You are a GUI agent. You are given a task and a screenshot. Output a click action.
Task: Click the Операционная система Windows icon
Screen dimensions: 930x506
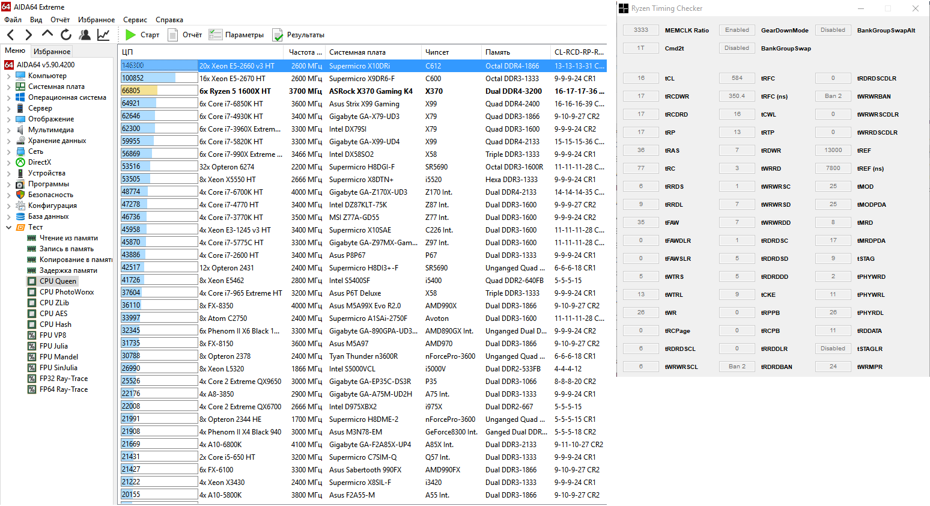[x=20, y=97]
